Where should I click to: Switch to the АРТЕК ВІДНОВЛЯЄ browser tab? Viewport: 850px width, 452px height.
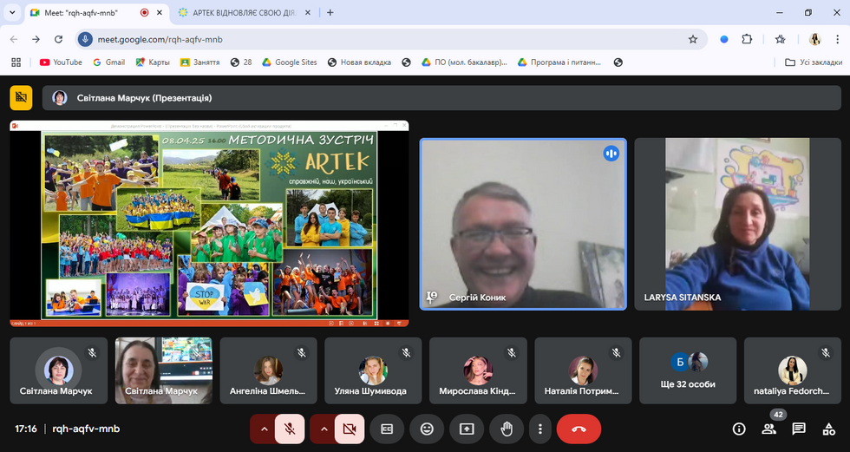[x=245, y=12]
